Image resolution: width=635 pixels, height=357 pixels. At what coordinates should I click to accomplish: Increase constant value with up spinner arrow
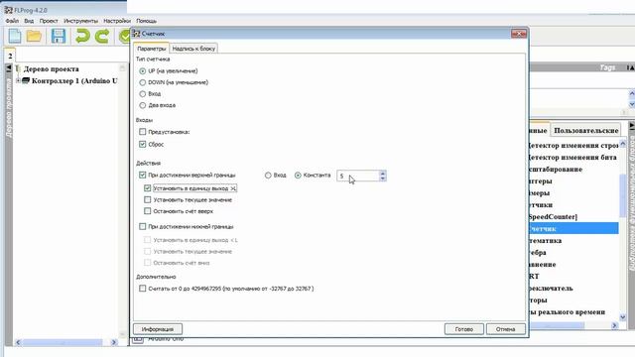(x=383, y=173)
